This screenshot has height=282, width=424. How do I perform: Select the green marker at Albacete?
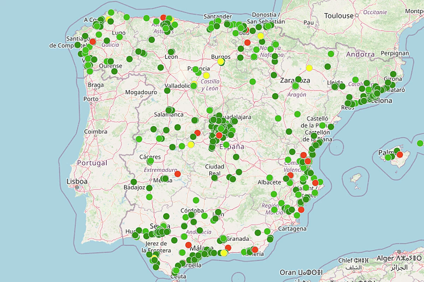270,178
